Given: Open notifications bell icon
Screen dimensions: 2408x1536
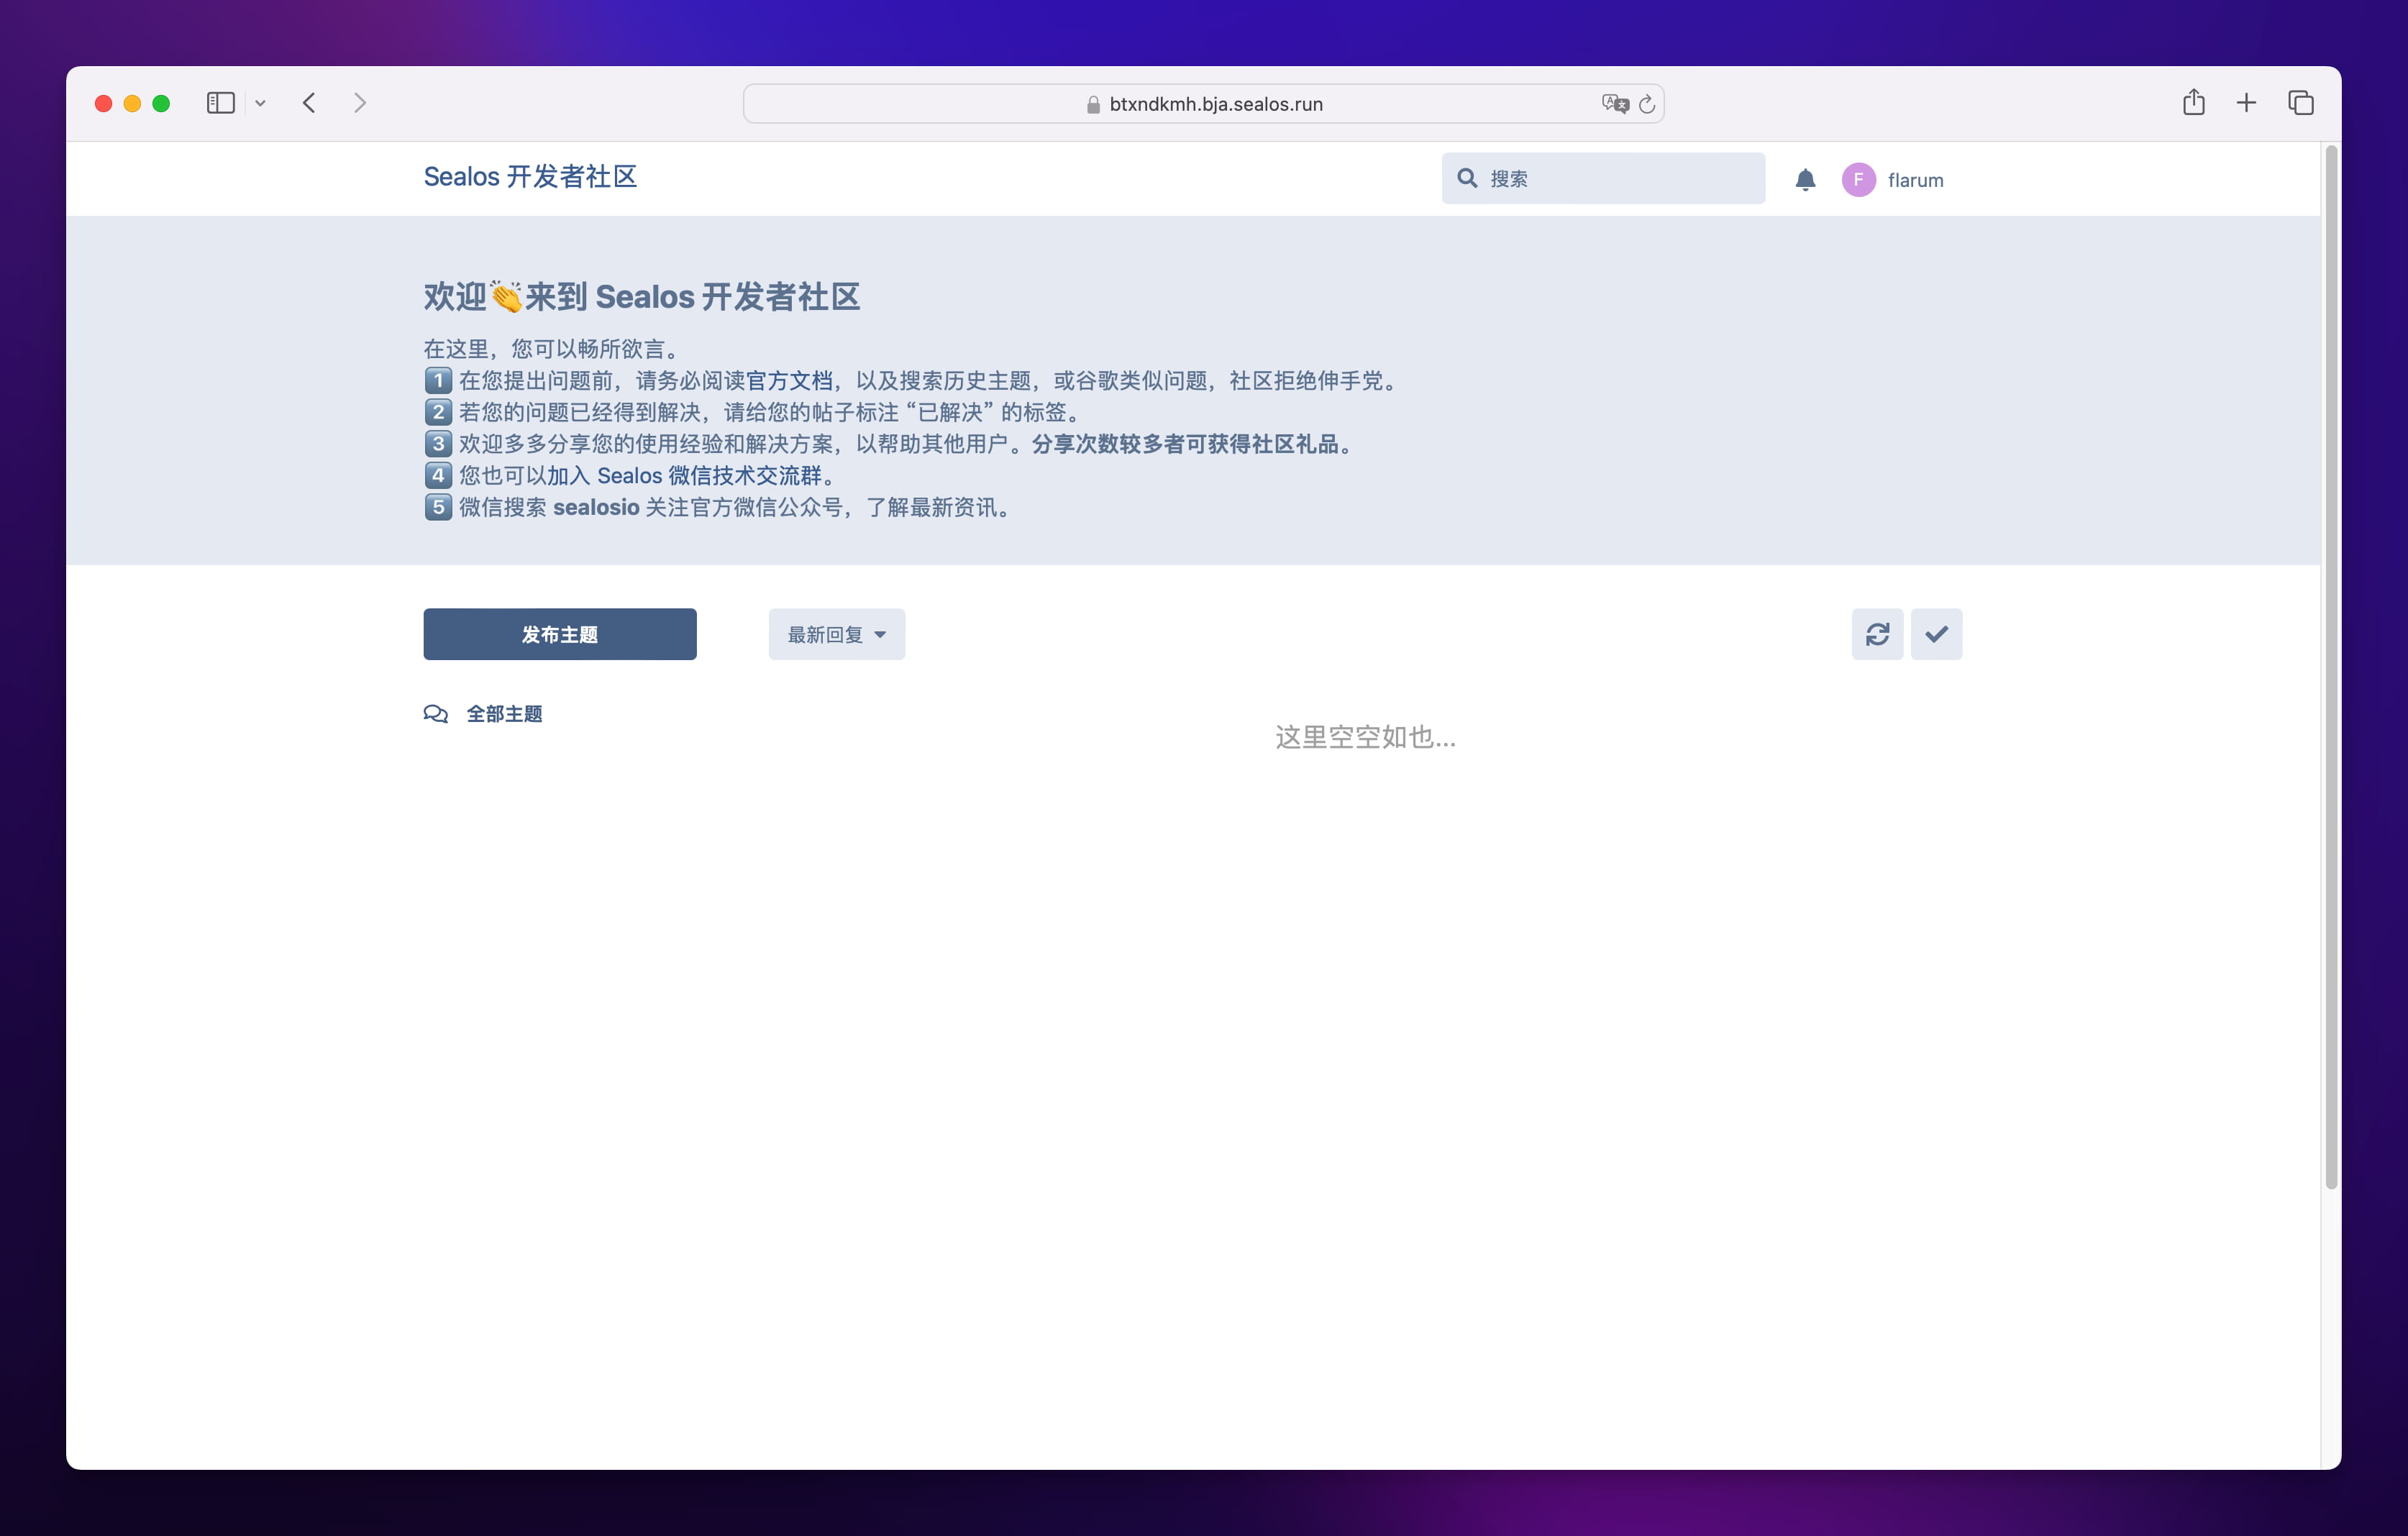Looking at the screenshot, I should pyautogui.click(x=1805, y=180).
